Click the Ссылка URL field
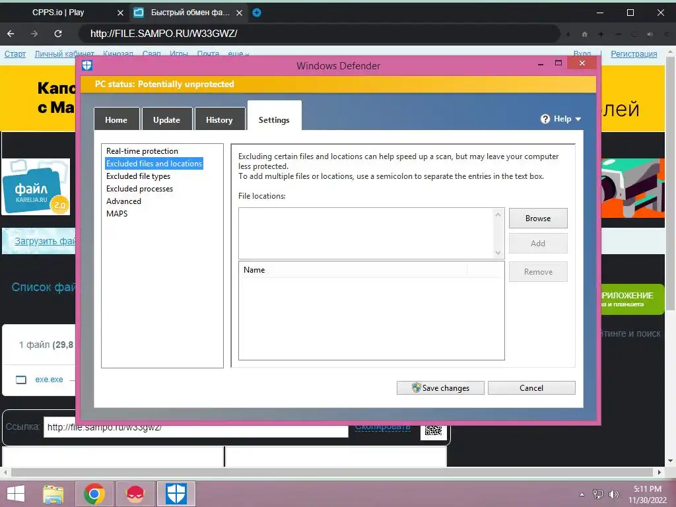 [195, 427]
